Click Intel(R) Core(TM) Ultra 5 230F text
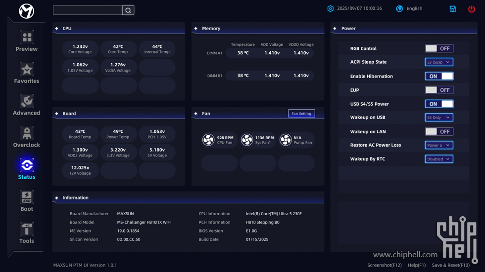This screenshot has height=272, width=485. coord(274,214)
